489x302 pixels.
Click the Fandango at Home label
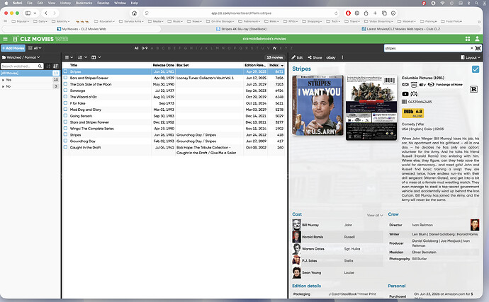point(449,85)
